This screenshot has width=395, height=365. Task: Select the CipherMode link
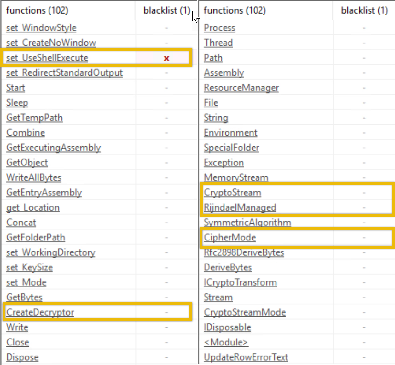pos(230,237)
